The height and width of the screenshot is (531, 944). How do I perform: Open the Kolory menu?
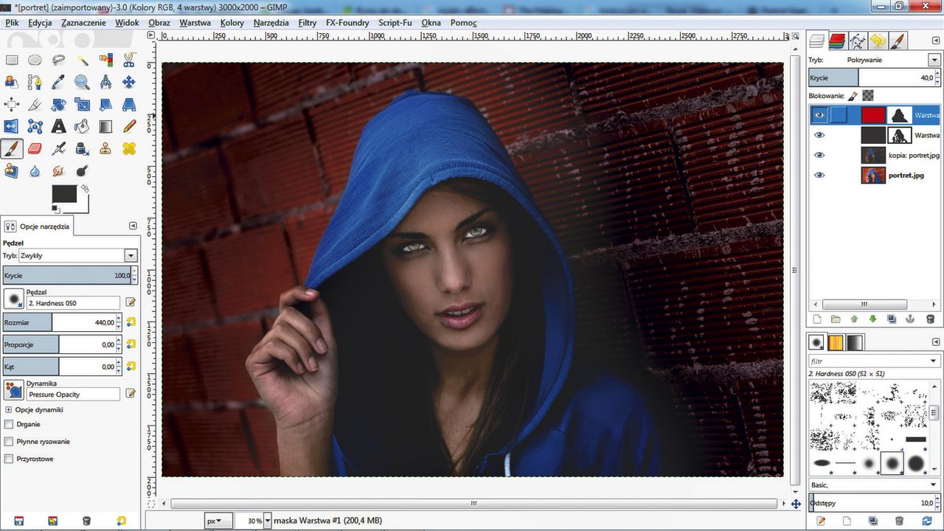click(x=232, y=23)
